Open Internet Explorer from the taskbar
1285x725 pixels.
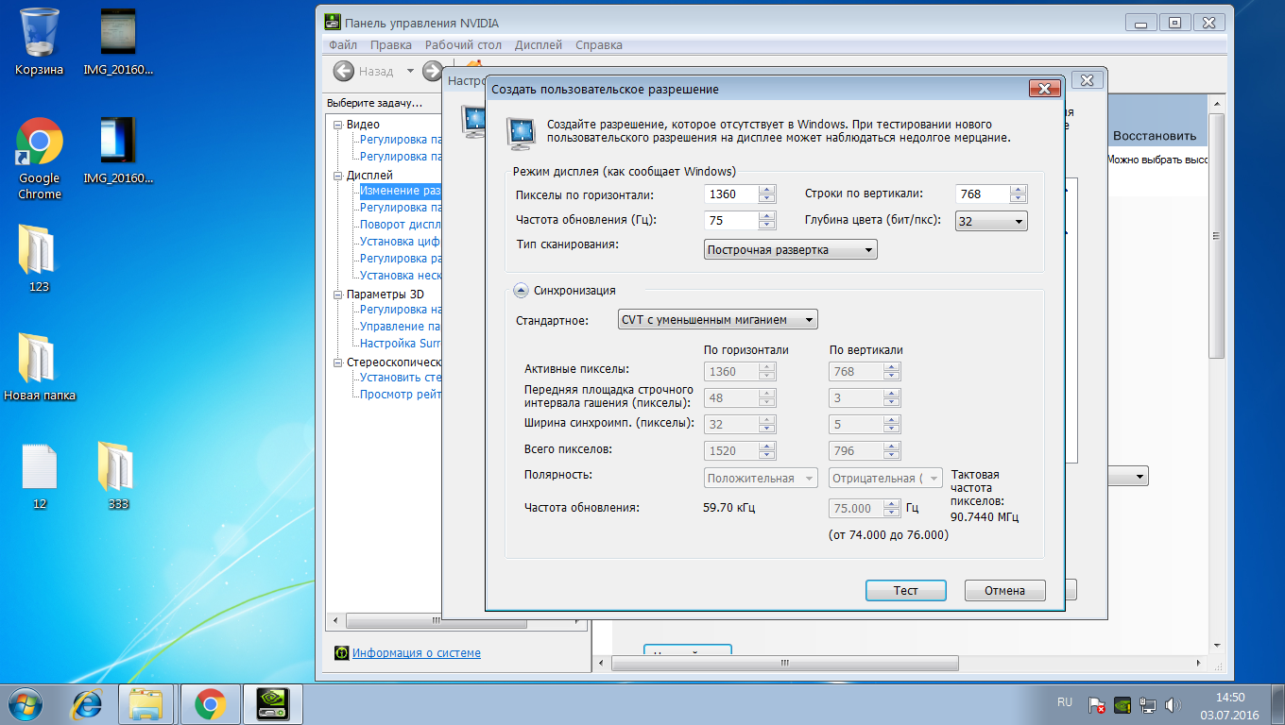(x=87, y=703)
